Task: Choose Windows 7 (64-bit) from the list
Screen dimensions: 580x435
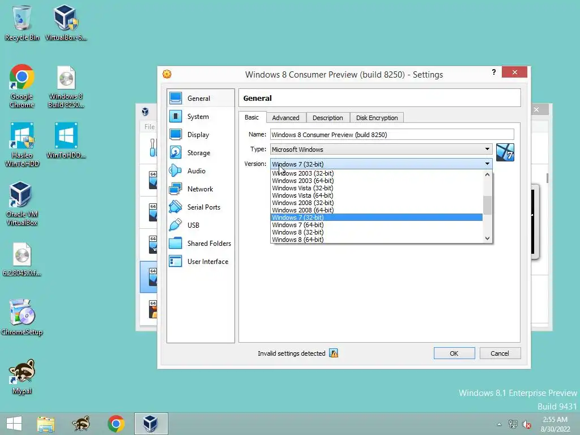Action: click(x=376, y=225)
